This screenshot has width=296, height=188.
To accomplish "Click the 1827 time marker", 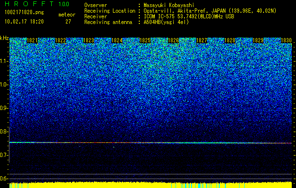I will [201, 40].
